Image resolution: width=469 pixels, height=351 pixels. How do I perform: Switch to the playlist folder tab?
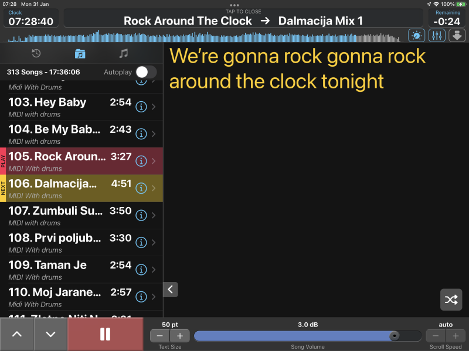(x=80, y=54)
